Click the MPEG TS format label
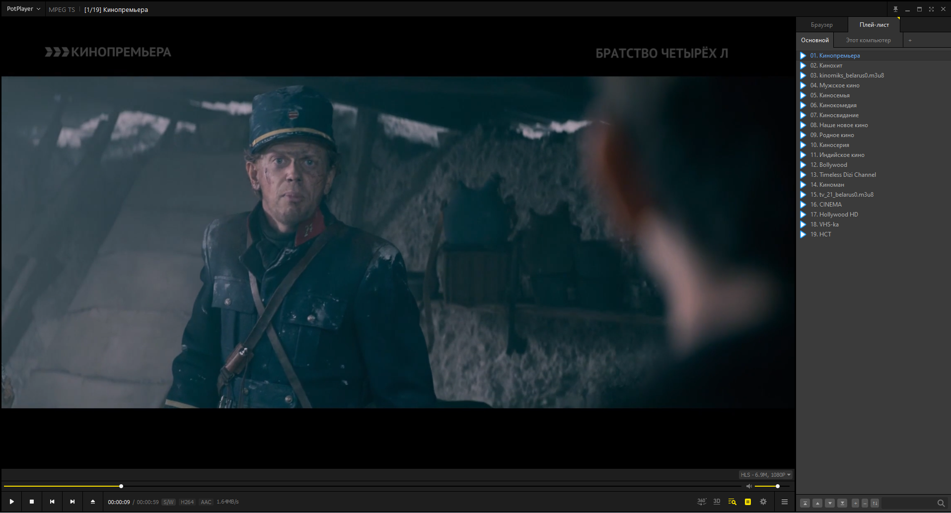This screenshot has height=513, width=951. (62, 9)
